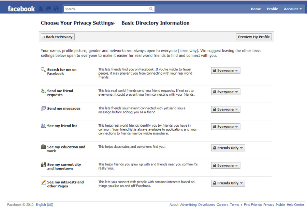Open the notifications globe icon
The width and height of the screenshot is (307, 209).
(x=56, y=9)
